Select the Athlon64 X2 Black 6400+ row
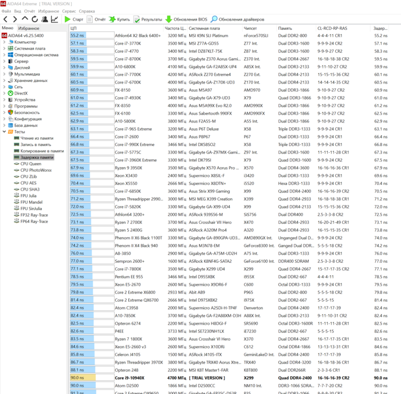401x394 pixels. pyautogui.click(x=229, y=36)
